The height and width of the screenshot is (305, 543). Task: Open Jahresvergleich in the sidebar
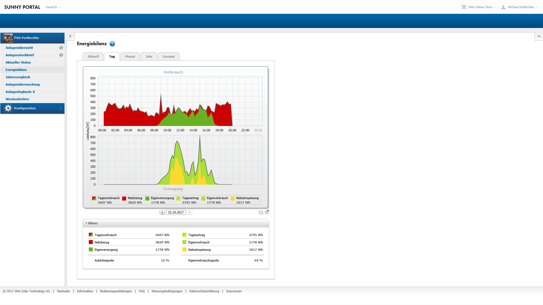click(18, 77)
